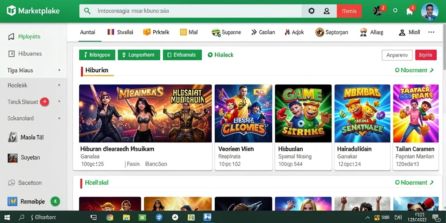The image size is (446, 223).
Task: Open Chrome from the taskbar
Action: click(x=109, y=218)
